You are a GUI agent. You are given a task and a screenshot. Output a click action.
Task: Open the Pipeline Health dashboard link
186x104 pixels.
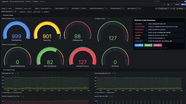pyautogui.click(x=37, y=12)
